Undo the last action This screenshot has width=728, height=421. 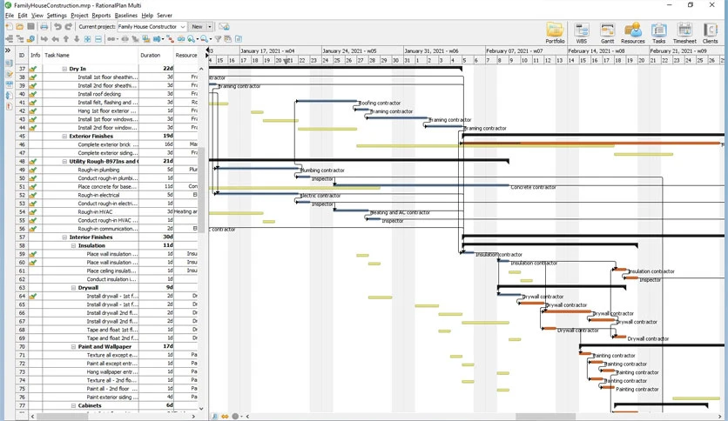tap(57, 27)
